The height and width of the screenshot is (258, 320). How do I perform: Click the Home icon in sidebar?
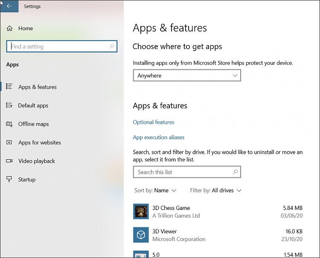pyautogui.click(x=9, y=29)
